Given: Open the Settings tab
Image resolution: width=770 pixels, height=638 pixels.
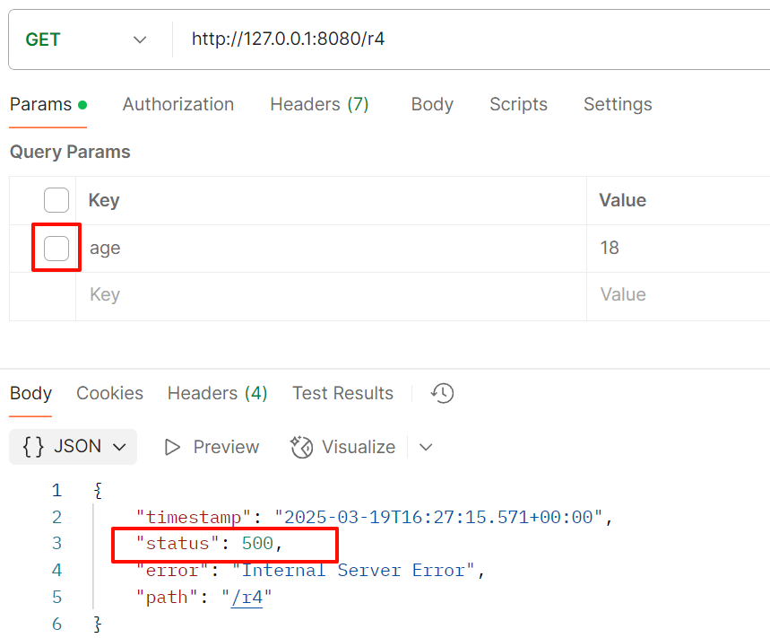Looking at the screenshot, I should point(618,105).
